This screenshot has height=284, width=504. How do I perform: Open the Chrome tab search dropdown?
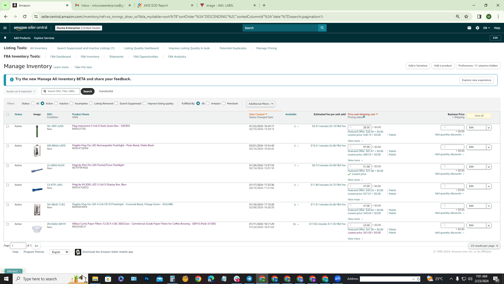5,5
